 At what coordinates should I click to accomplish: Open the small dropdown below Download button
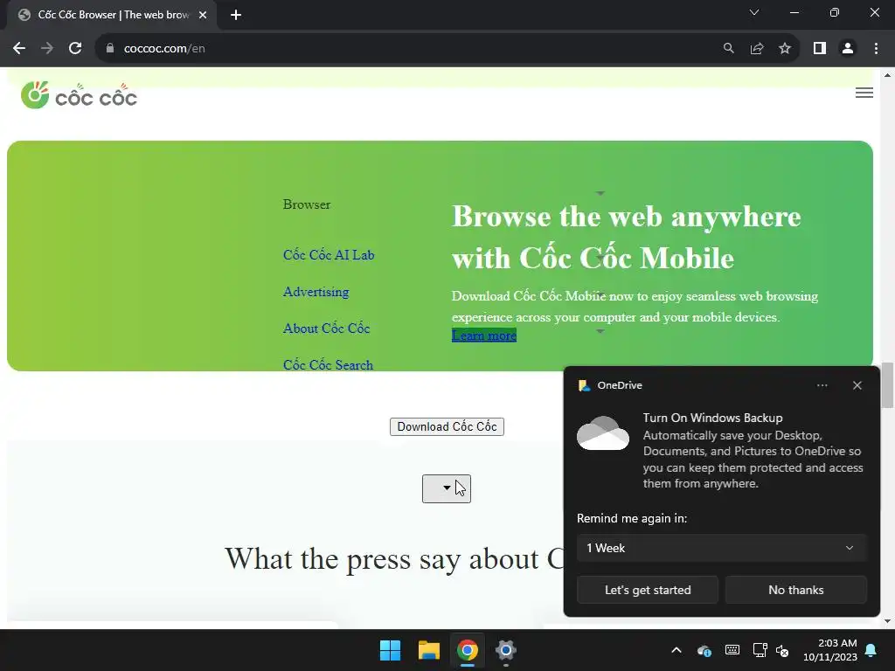click(x=447, y=488)
